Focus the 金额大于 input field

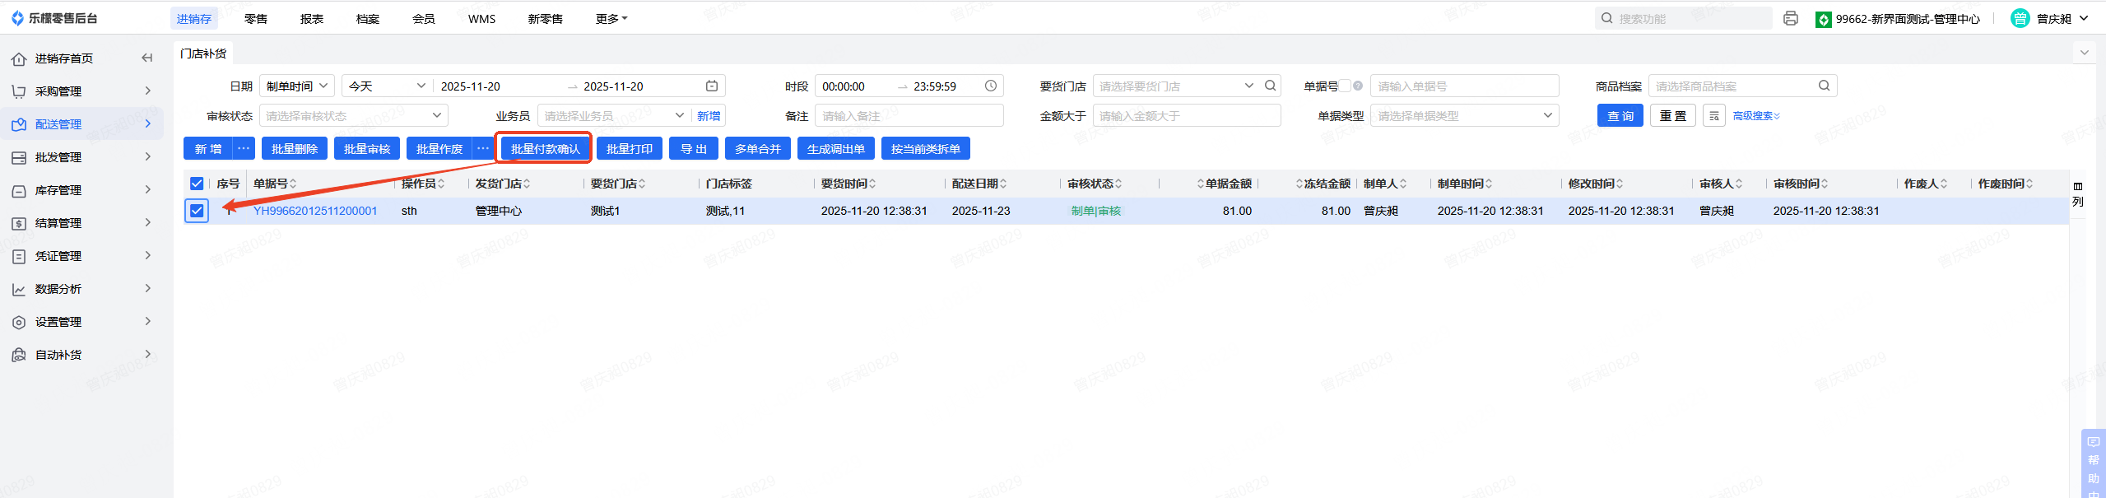[1187, 116]
